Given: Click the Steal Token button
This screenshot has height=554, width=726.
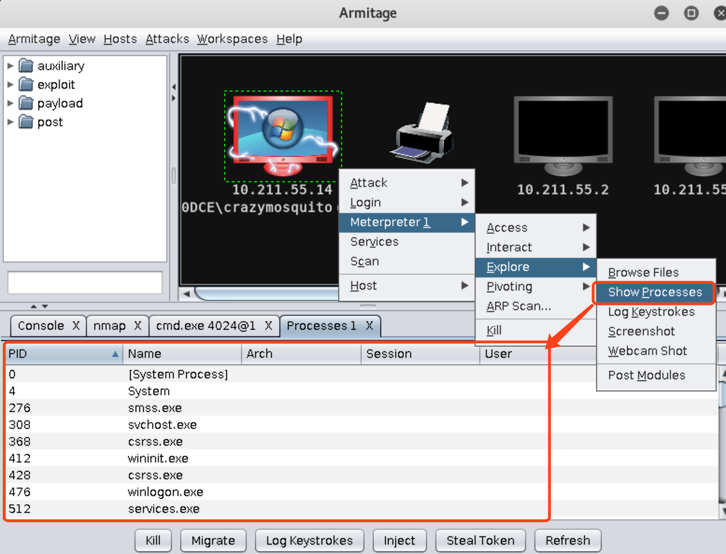Looking at the screenshot, I should (x=480, y=540).
